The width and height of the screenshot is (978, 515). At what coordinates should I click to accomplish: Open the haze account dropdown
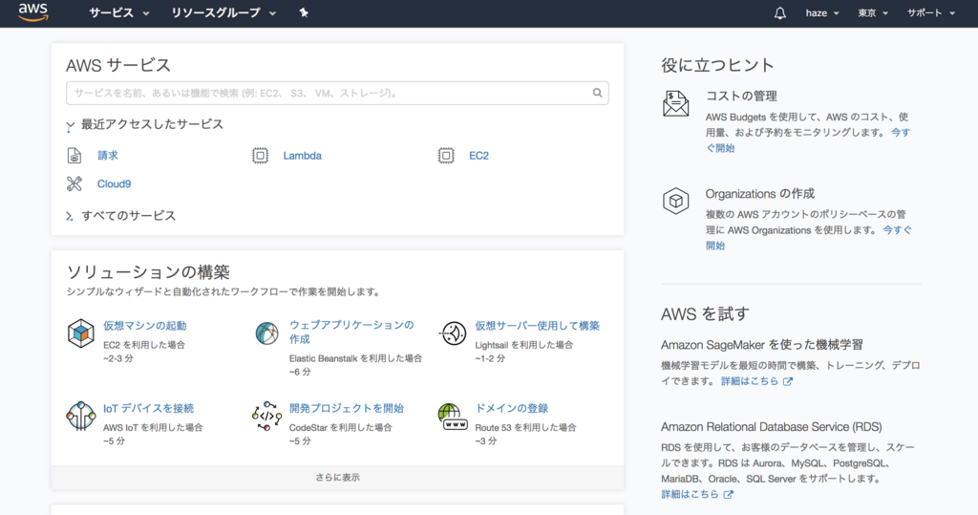(x=822, y=13)
